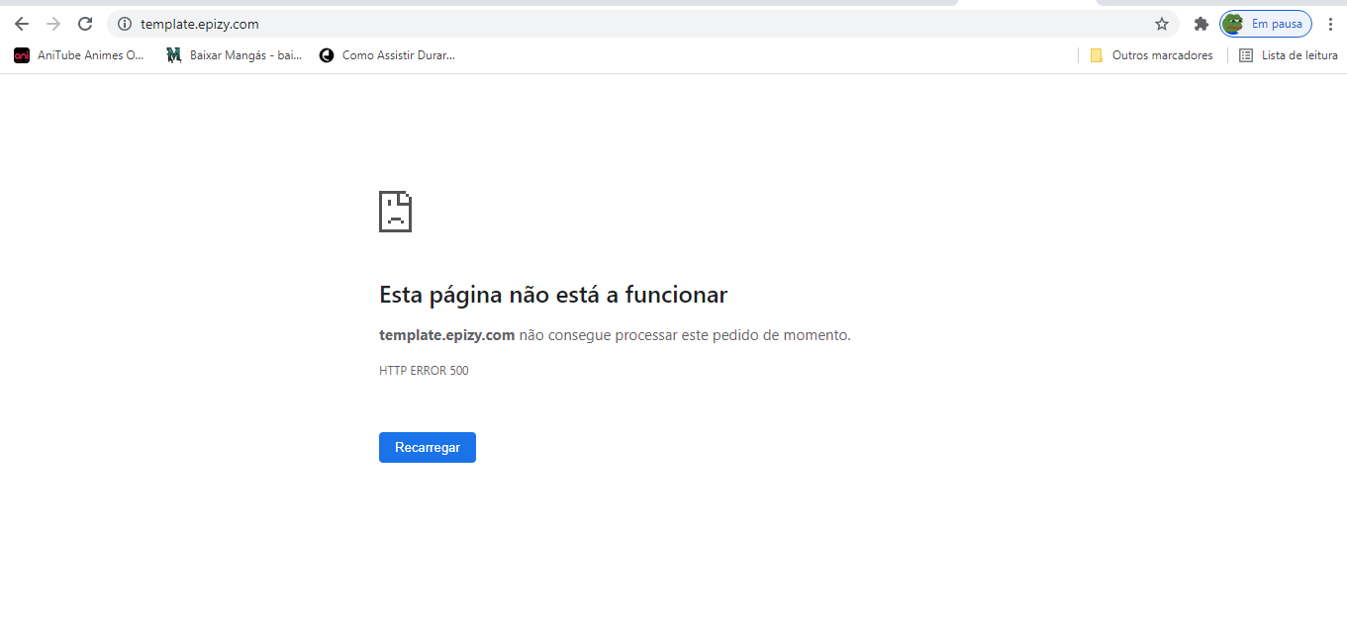Screen dimensions: 1347x620
Task: Focus the address bar showing template.epizy.com
Action: click(x=594, y=24)
